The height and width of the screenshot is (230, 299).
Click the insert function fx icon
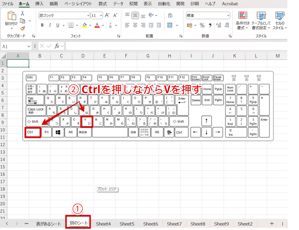[57, 46]
